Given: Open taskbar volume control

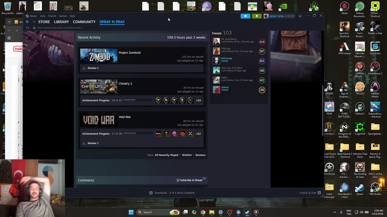Looking at the screenshot, I should pos(362,212).
